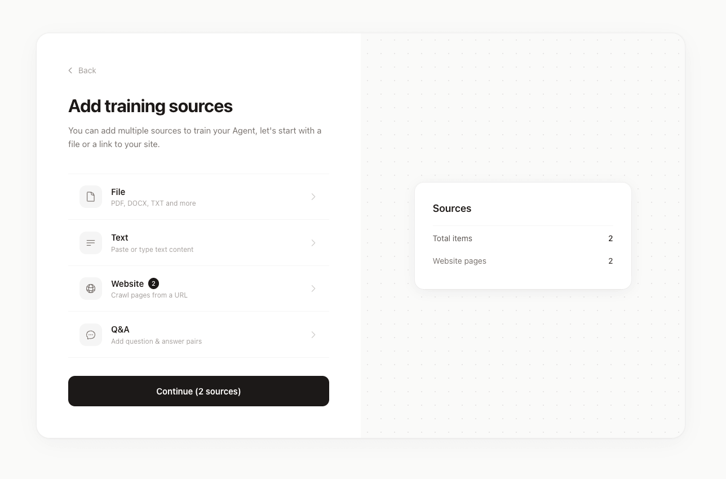Click the Sources panel heading
The width and height of the screenshot is (726, 479).
[452, 209]
